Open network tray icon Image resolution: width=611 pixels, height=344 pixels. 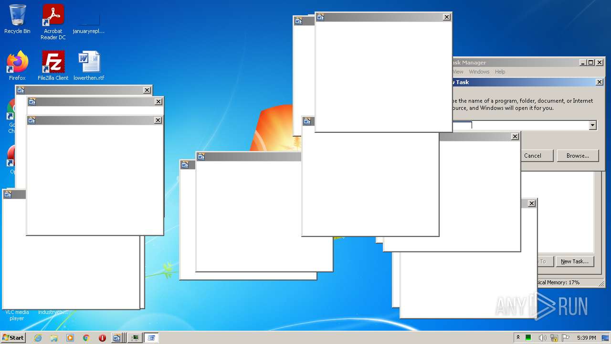pyautogui.click(x=554, y=338)
